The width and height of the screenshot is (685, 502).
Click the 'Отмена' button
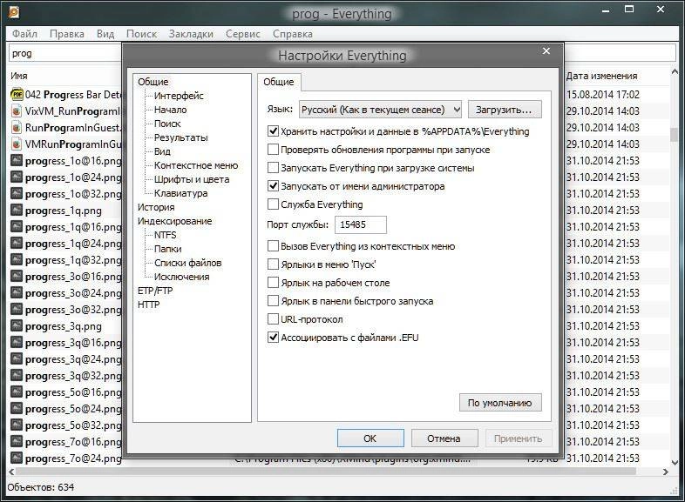click(444, 438)
